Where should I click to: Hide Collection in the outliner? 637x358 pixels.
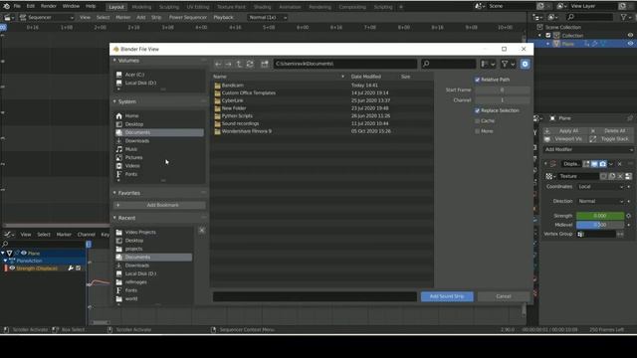pyautogui.click(x=630, y=36)
